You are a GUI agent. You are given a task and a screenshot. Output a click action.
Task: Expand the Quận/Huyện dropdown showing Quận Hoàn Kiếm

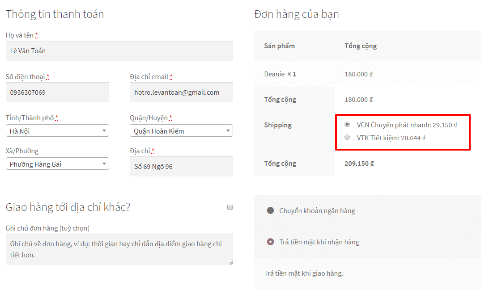(x=181, y=131)
